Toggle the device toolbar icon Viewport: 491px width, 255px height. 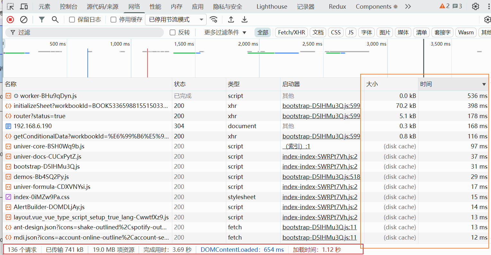[24, 6]
